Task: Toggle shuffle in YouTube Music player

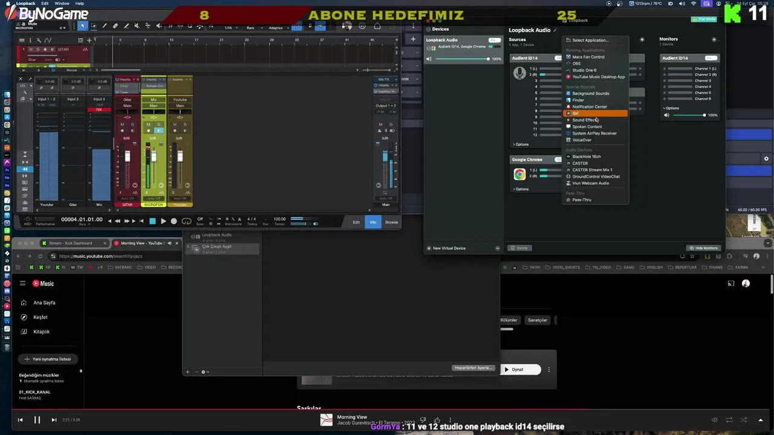Action: (x=743, y=420)
